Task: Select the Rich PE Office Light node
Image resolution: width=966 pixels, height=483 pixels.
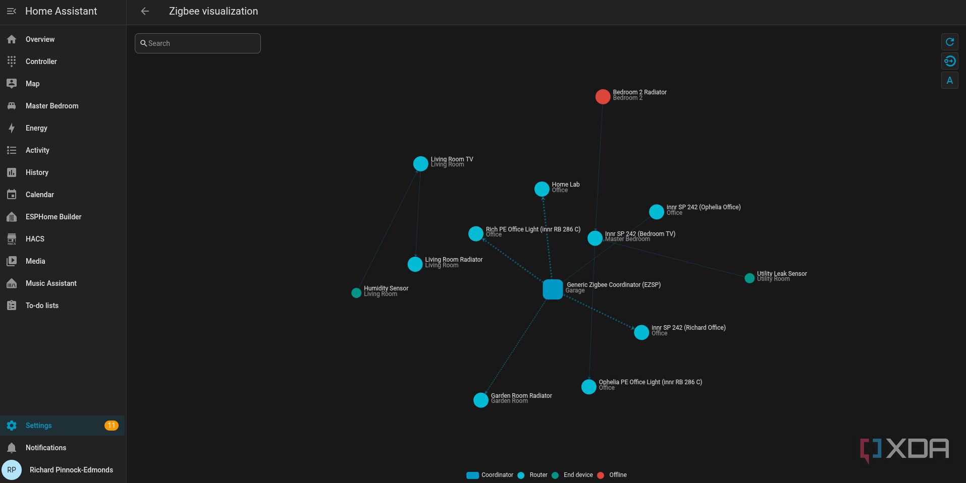Action: pos(476,233)
